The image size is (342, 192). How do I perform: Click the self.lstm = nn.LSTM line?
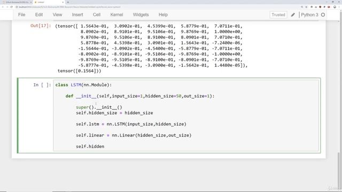click(x=131, y=124)
